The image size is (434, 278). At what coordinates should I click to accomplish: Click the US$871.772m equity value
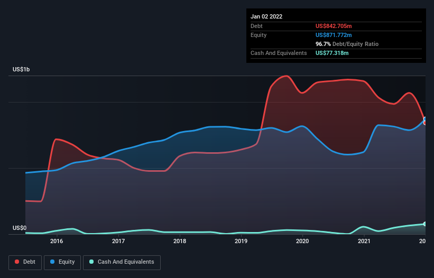334,35
